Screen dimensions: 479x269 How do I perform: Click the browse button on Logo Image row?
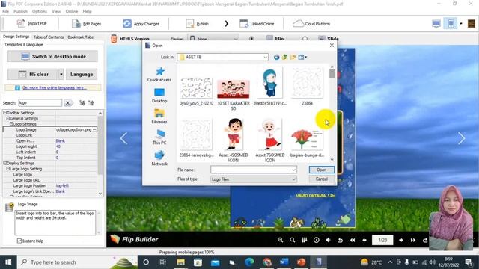point(94,129)
